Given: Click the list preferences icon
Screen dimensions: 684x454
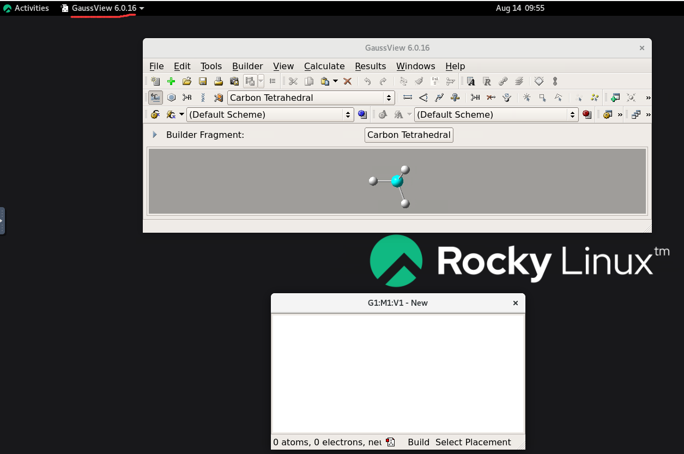Looking at the screenshot, I should click(x=273, y=81).
